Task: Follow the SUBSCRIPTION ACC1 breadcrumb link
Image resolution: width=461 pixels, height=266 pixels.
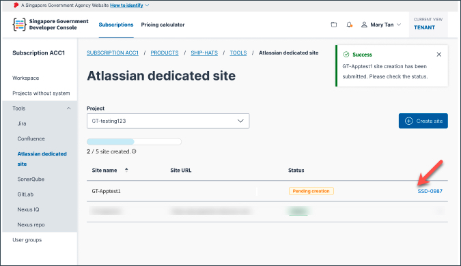Action: coord(113,53)
